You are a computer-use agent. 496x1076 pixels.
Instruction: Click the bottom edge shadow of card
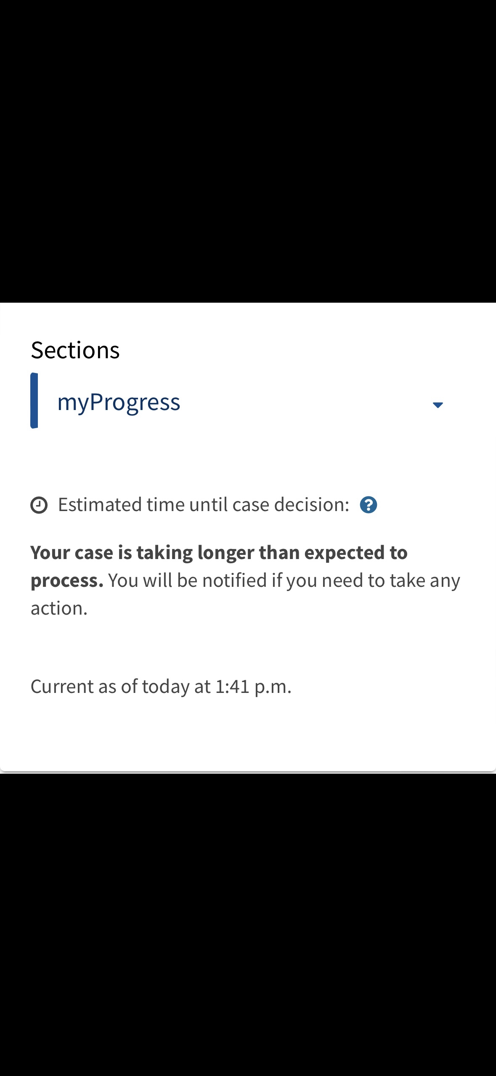click(248, 772)
